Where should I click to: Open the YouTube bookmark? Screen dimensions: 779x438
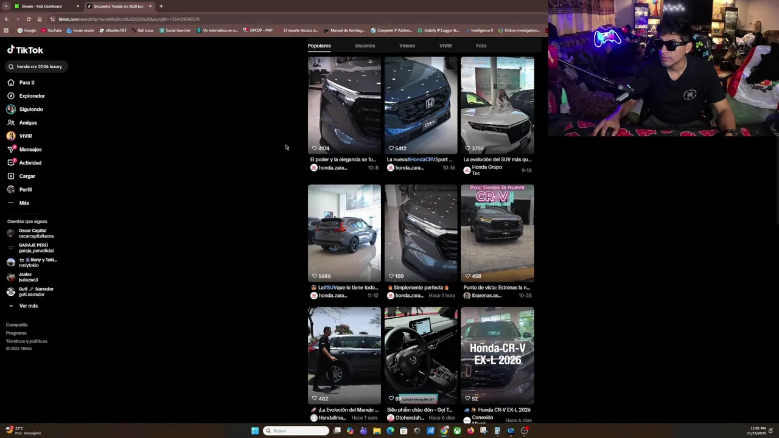click(52, 30)
